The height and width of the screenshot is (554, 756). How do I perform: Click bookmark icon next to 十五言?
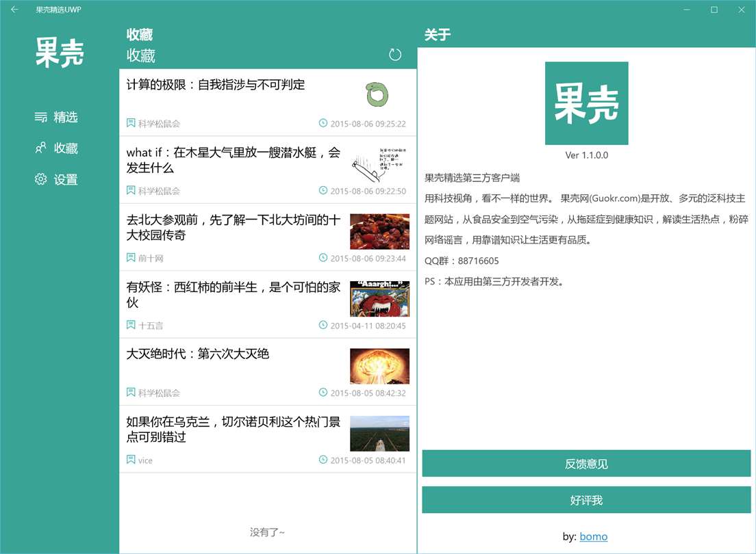coord(131,325)
